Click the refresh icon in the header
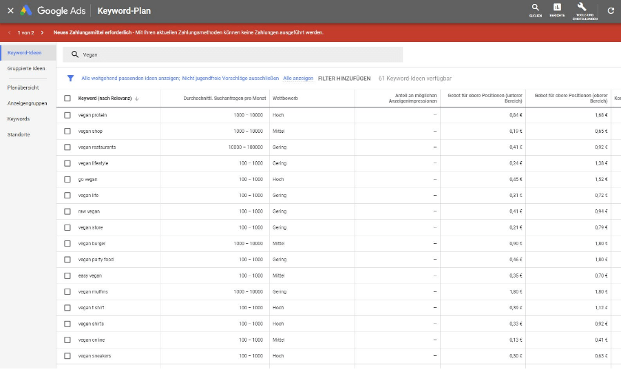Image resolution: width=621 pixels, height=374 pixels. coord(611,11)
